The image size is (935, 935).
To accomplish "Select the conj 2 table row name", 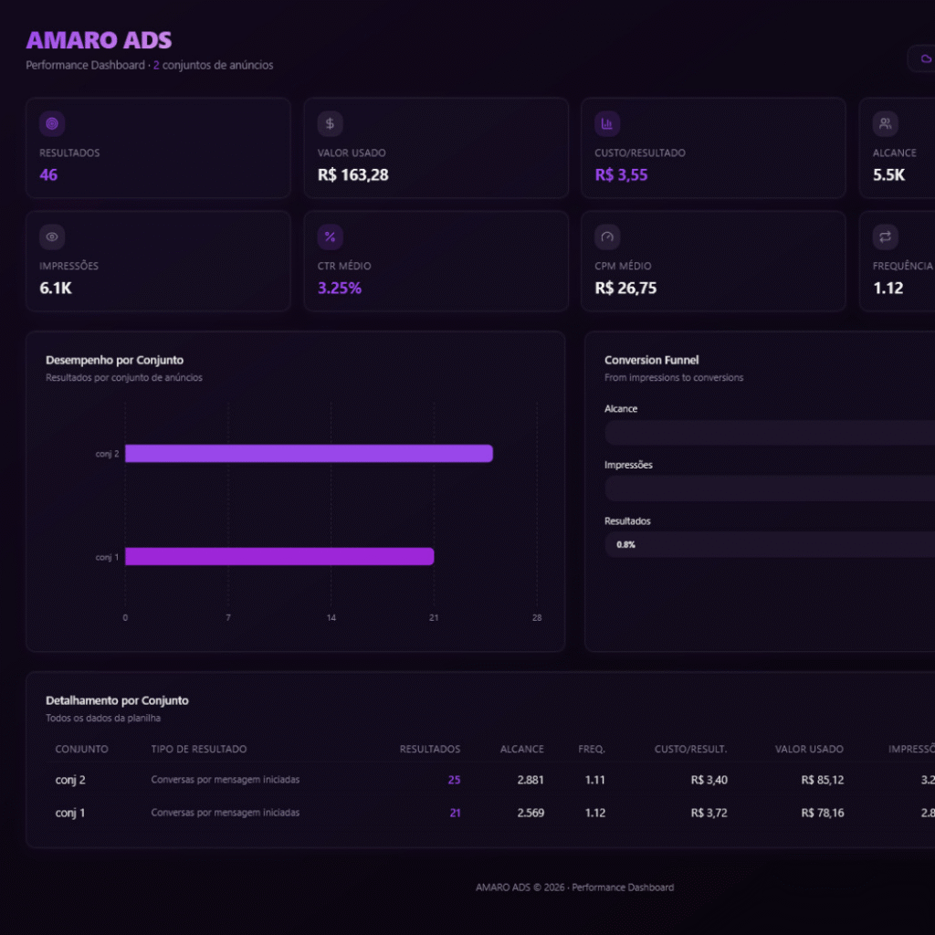I will (70, 780).
